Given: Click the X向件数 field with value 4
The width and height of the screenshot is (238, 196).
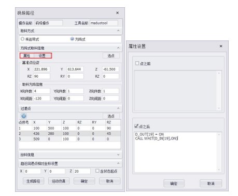Looking at the screenshot, I should pos(41,91).
